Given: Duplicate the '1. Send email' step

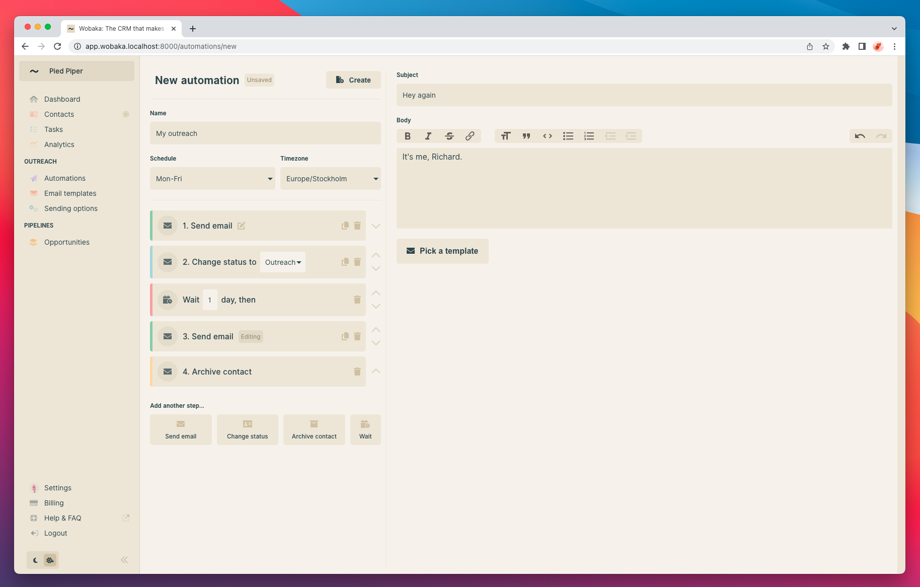Looking at the screenshot, I should pos(345,226).
